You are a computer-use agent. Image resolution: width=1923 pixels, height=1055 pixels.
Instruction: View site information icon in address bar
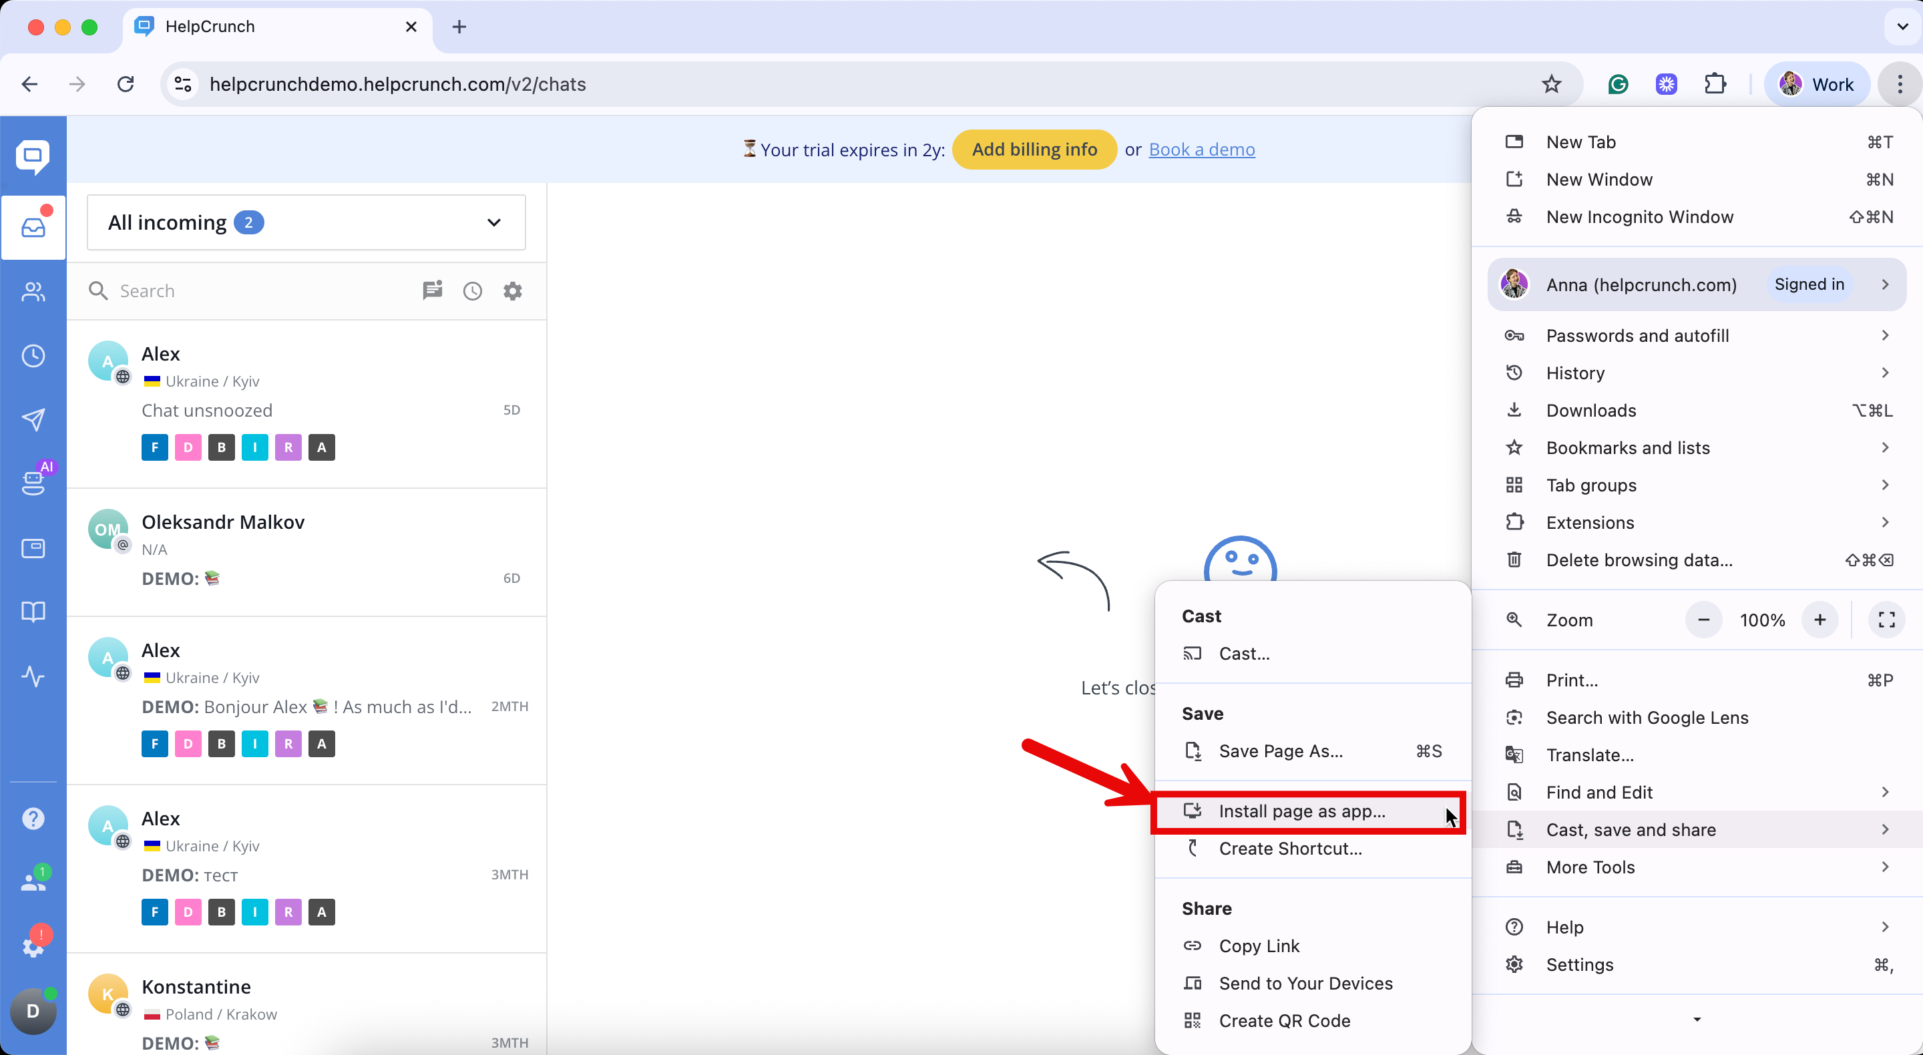tap(183, 84)
